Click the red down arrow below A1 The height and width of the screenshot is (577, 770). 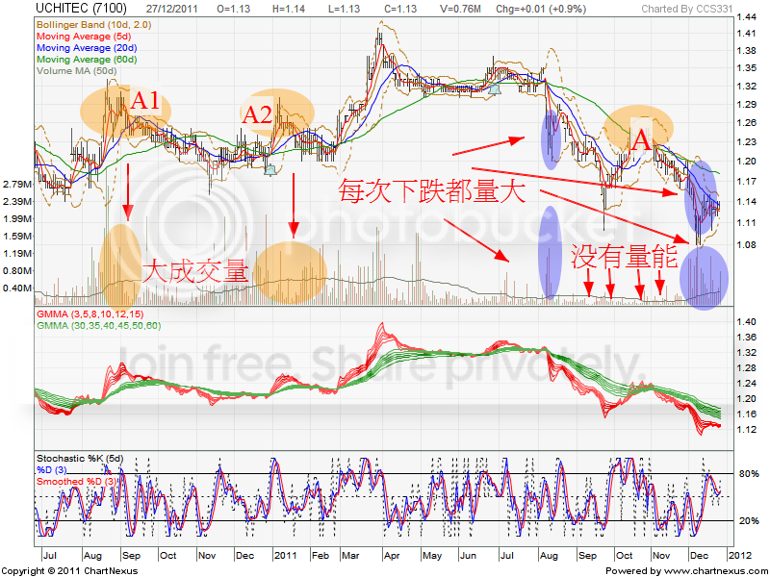pyautogui.click(x=127, y=191)
